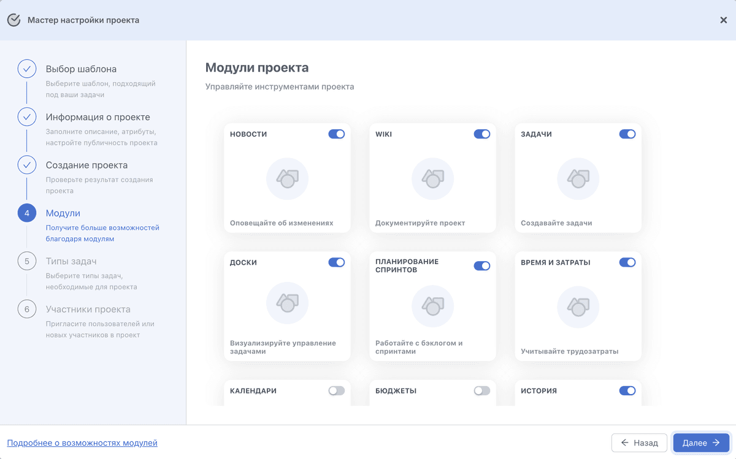The image size is (736, 459).
Task: Click the Планирование спринтов placeholder icon
Action: pyautogui.click(x=432, y=307)
